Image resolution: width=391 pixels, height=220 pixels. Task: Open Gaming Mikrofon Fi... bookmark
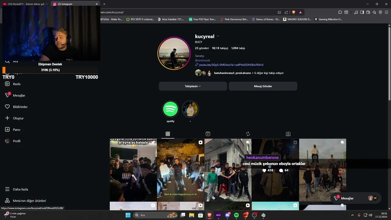328,19
